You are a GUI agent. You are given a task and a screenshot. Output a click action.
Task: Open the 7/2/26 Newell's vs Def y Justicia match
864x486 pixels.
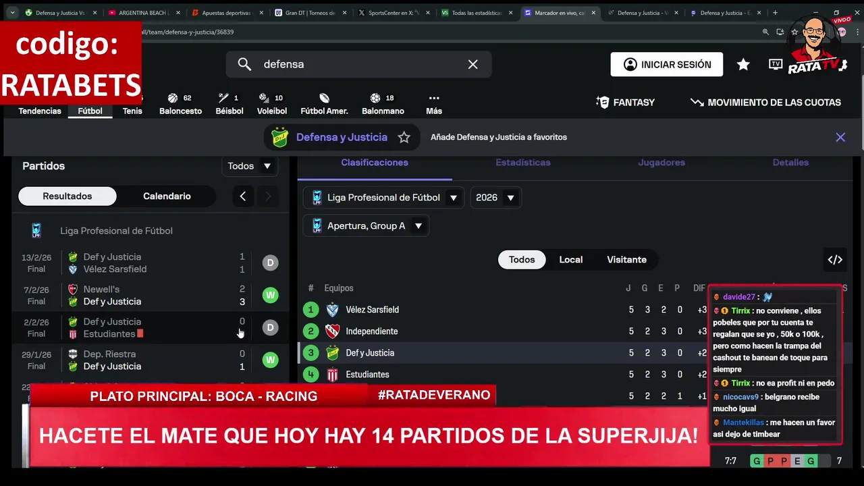coord(150,295)
